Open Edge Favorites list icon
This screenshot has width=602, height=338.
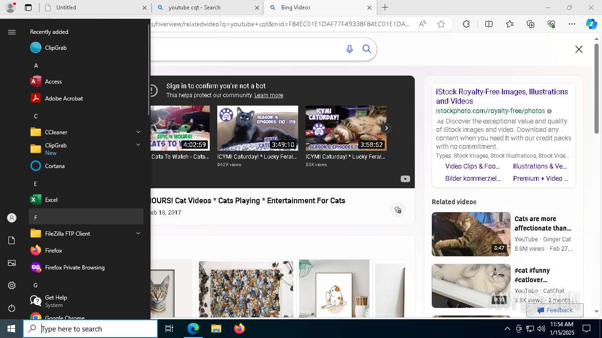[510, 24]
